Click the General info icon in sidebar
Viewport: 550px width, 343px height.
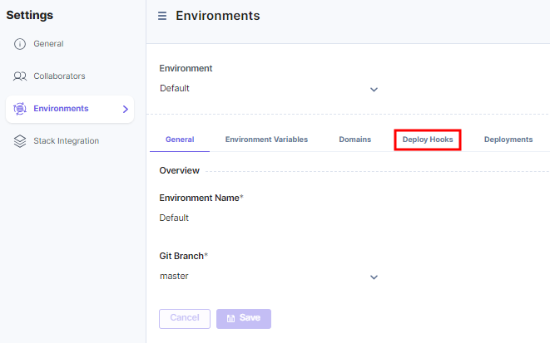point(20,44)
